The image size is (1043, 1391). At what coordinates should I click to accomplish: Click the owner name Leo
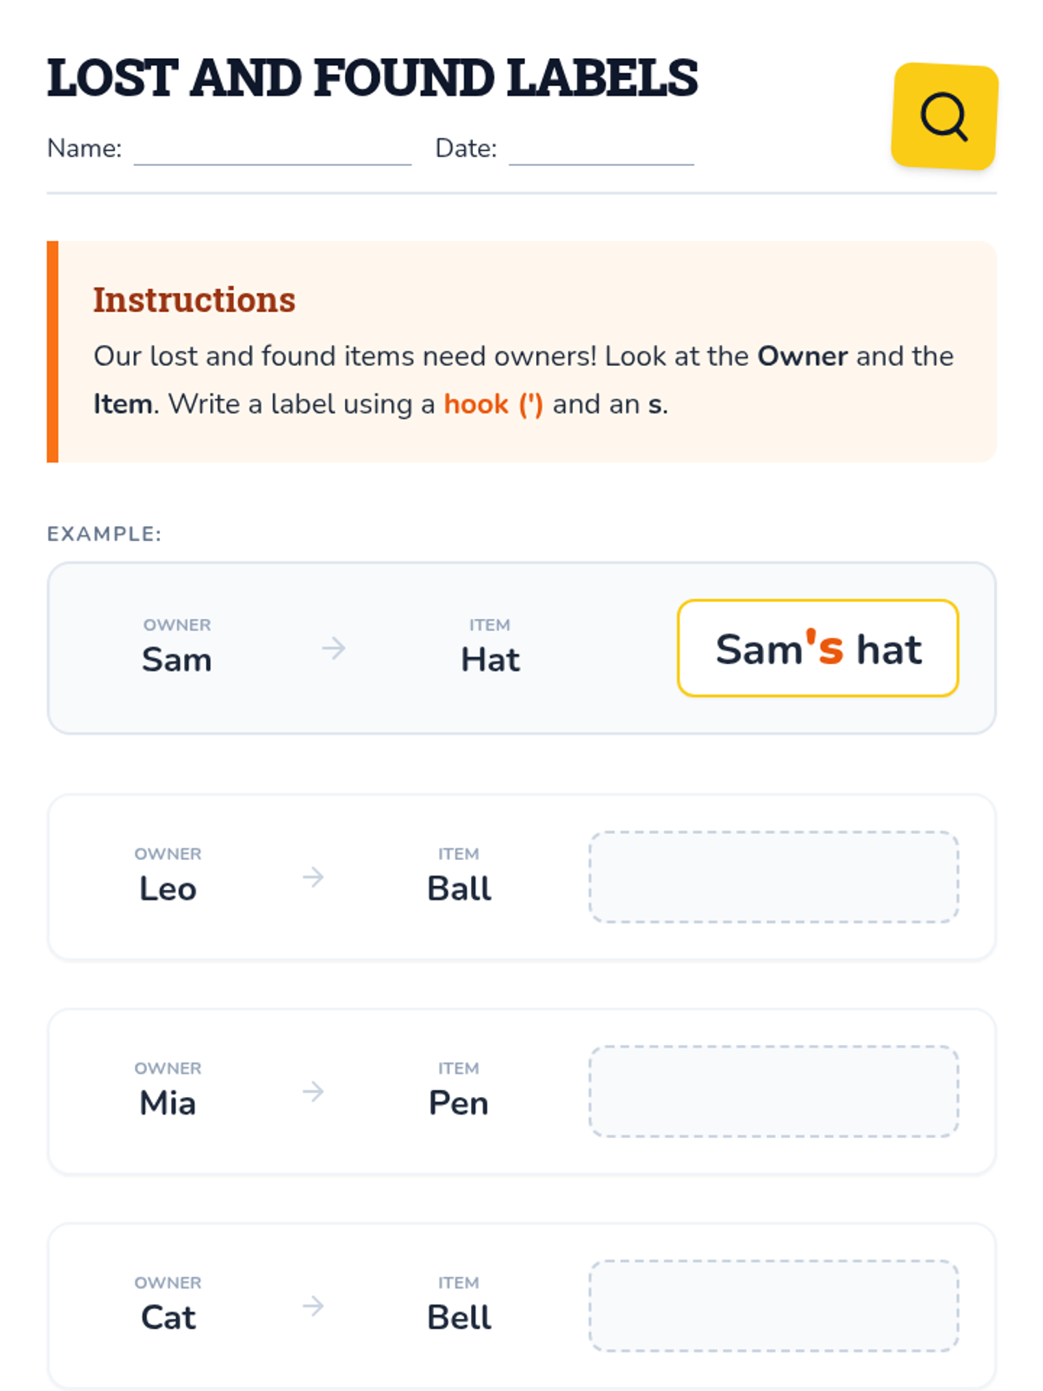click(x=168, y=889)
